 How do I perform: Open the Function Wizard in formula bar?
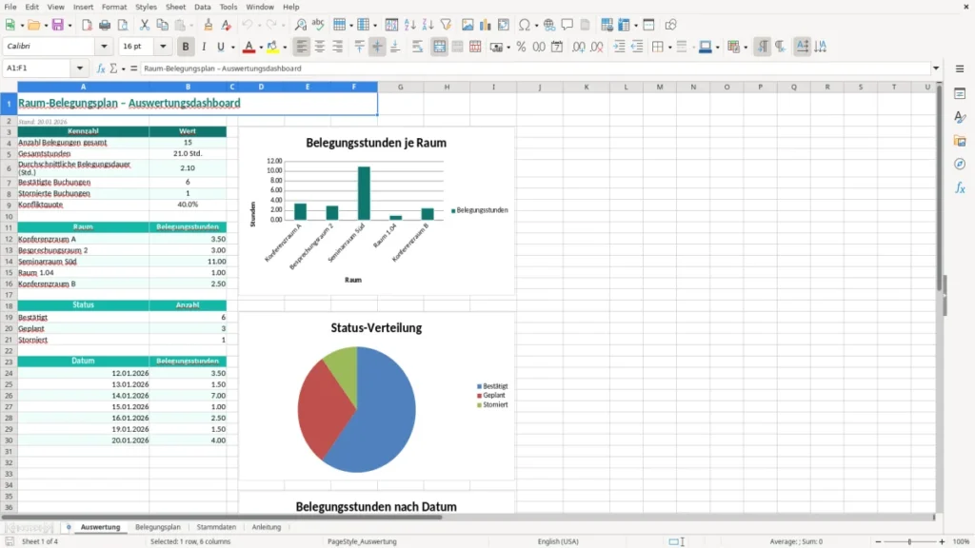tap(101, 68)
